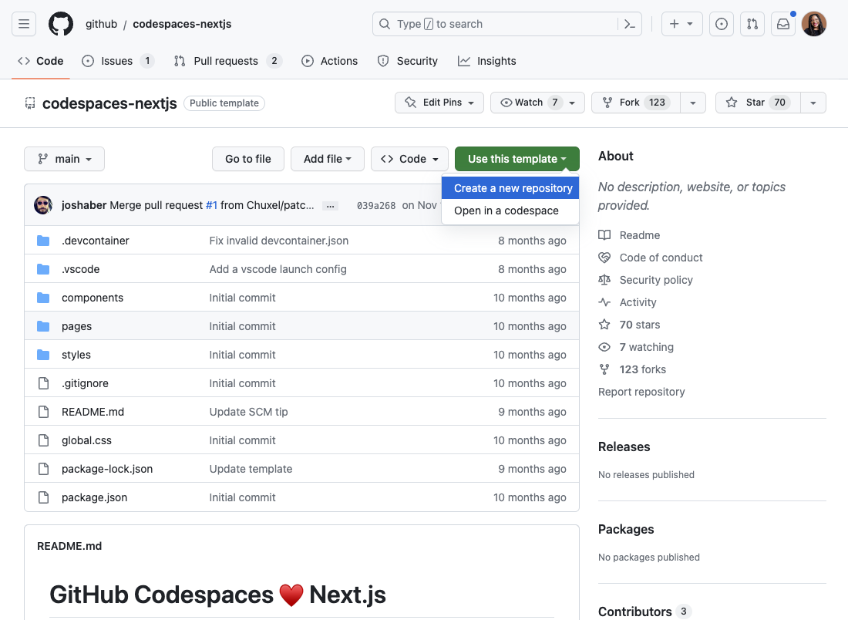This screenshot has width=848, height=620.
Task: Expand the commit message ellipsis
Action: 330,206
